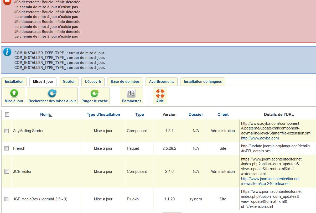Click version 2.4.6 cell

click(169, 172)
